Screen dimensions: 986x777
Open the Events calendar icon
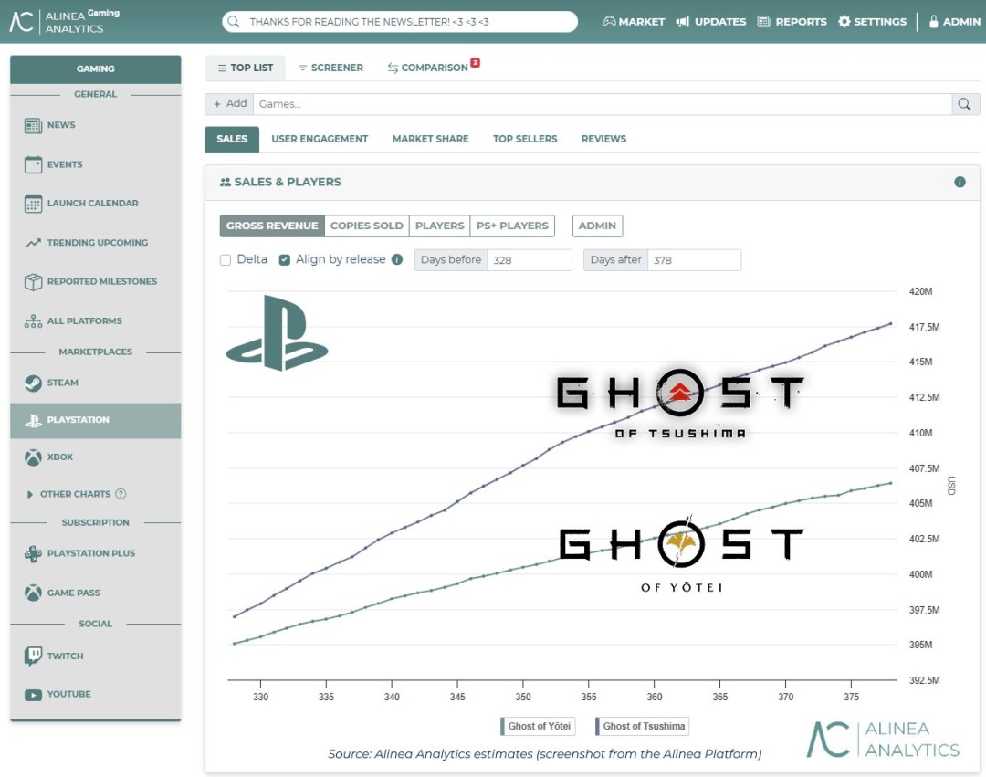33,164
